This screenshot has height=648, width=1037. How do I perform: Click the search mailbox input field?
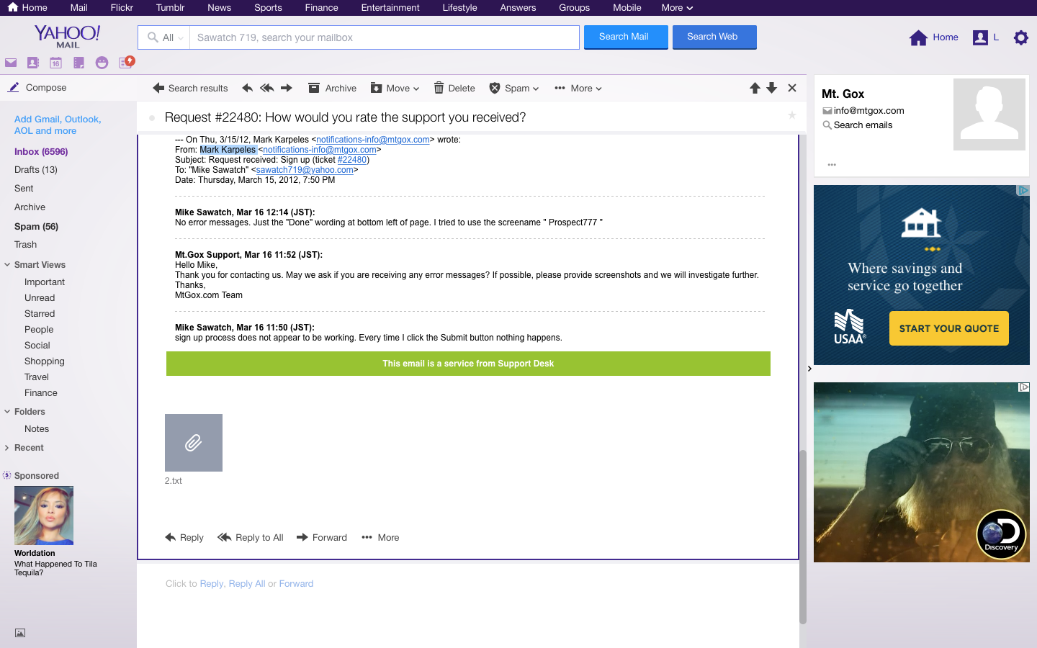[x=385, y=37]
